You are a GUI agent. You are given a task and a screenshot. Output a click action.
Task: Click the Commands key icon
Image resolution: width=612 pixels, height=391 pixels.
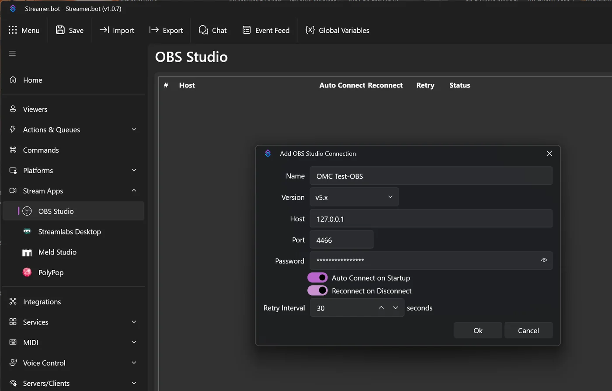pyautogui.click(x=13, y=150)
